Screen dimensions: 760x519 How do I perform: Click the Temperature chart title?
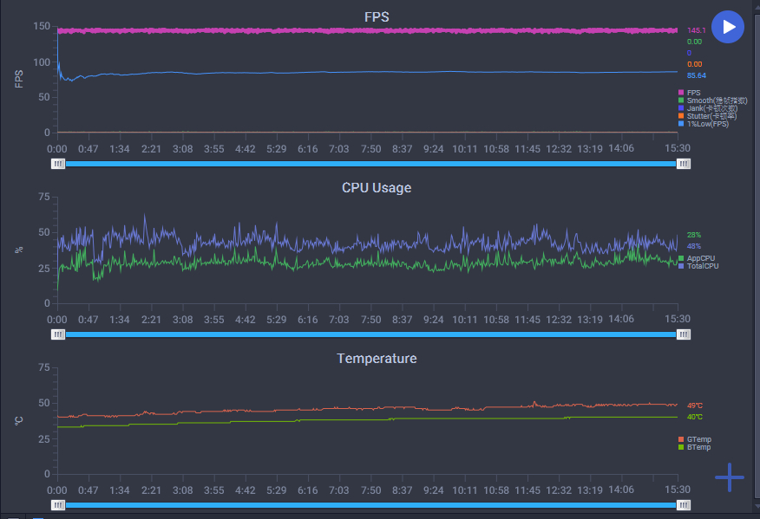[x=377, y=358]
